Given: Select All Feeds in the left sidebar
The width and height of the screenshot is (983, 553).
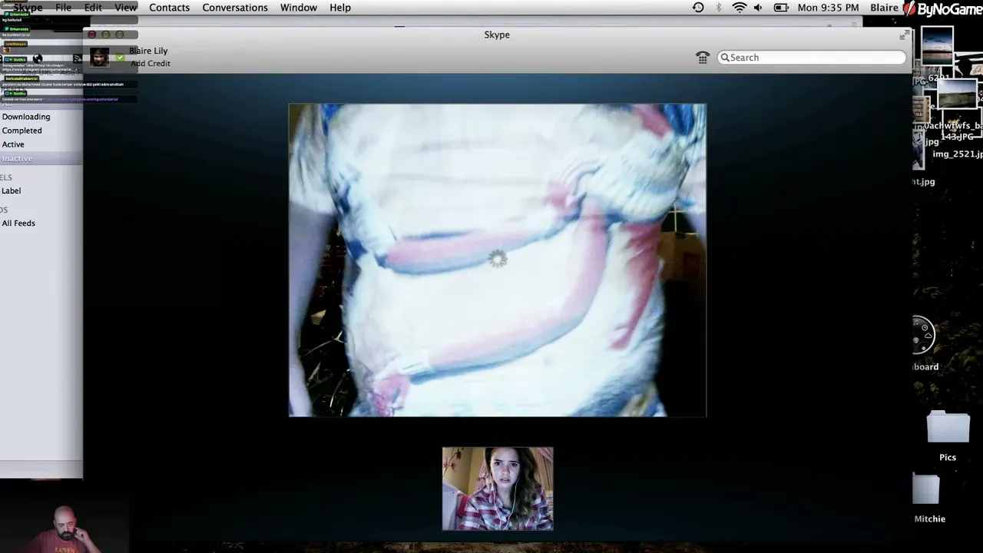Looking at the screenshot, I should tap(18, 224).
